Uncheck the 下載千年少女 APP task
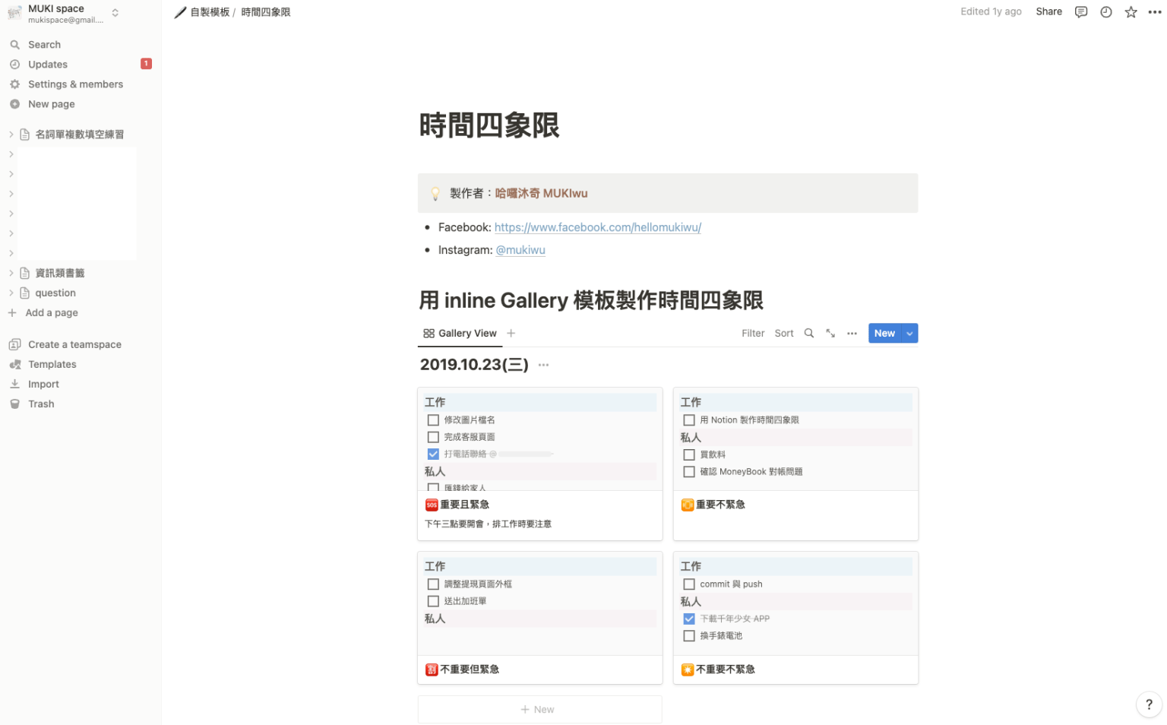The width and height of the screenshot is (1167, 725). pyautogui.click(x=688, y=619)
